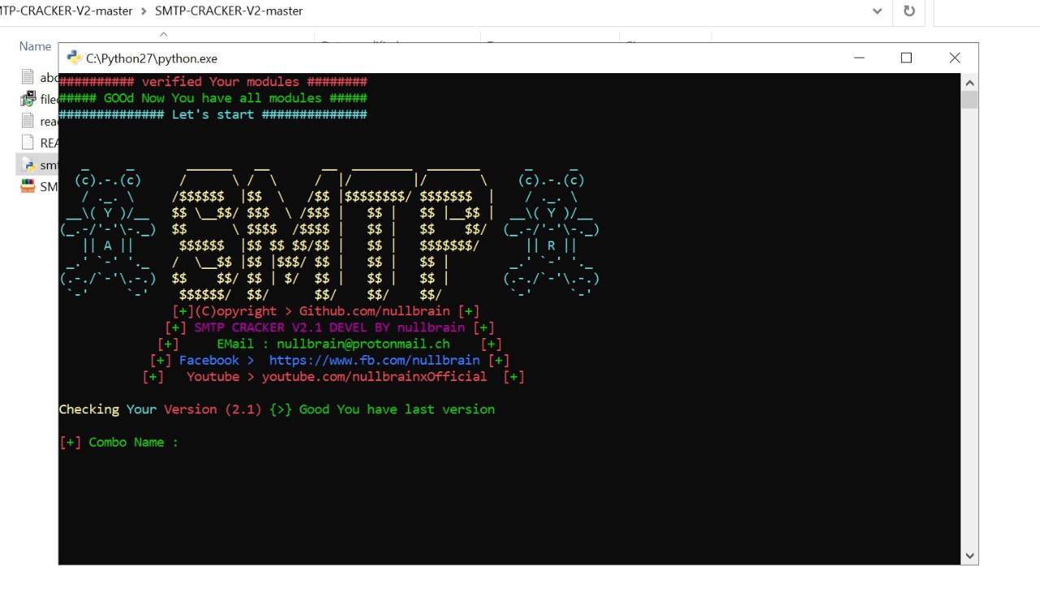The height and width of the screenshot is (611, 1040).
Task: Select the 'abc' text document file icon
Action: (x=28, y=77)
